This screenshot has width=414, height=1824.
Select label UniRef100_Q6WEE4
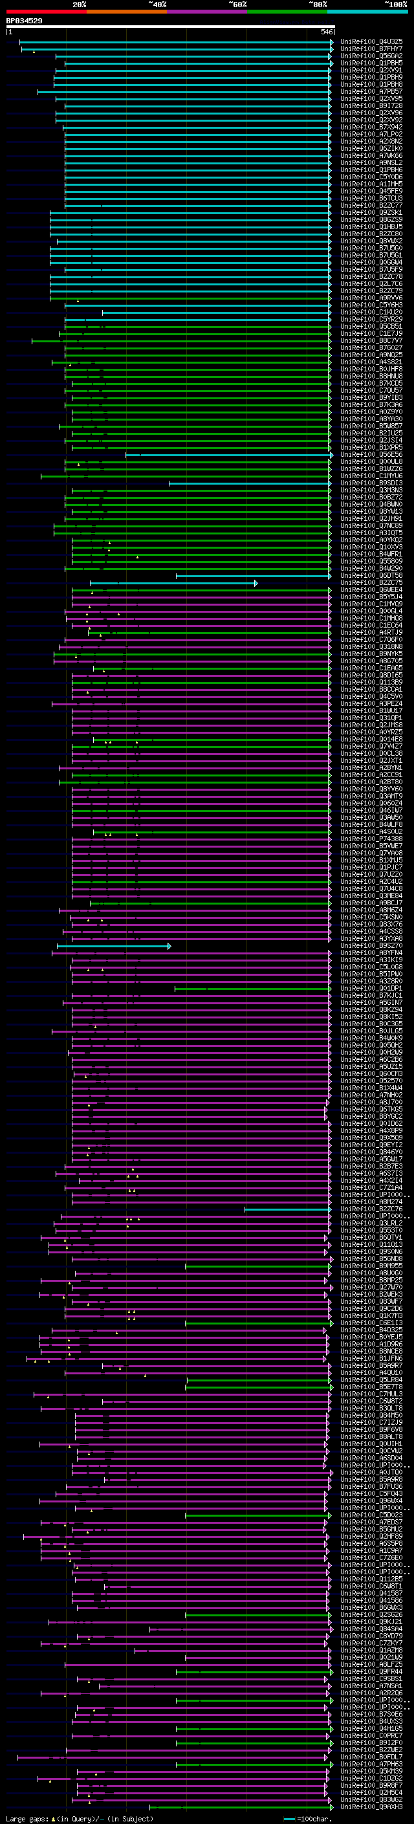pos(371,590)
